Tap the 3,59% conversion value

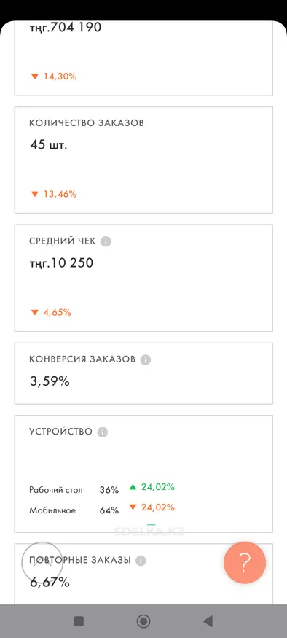click(x=50, y=381)
